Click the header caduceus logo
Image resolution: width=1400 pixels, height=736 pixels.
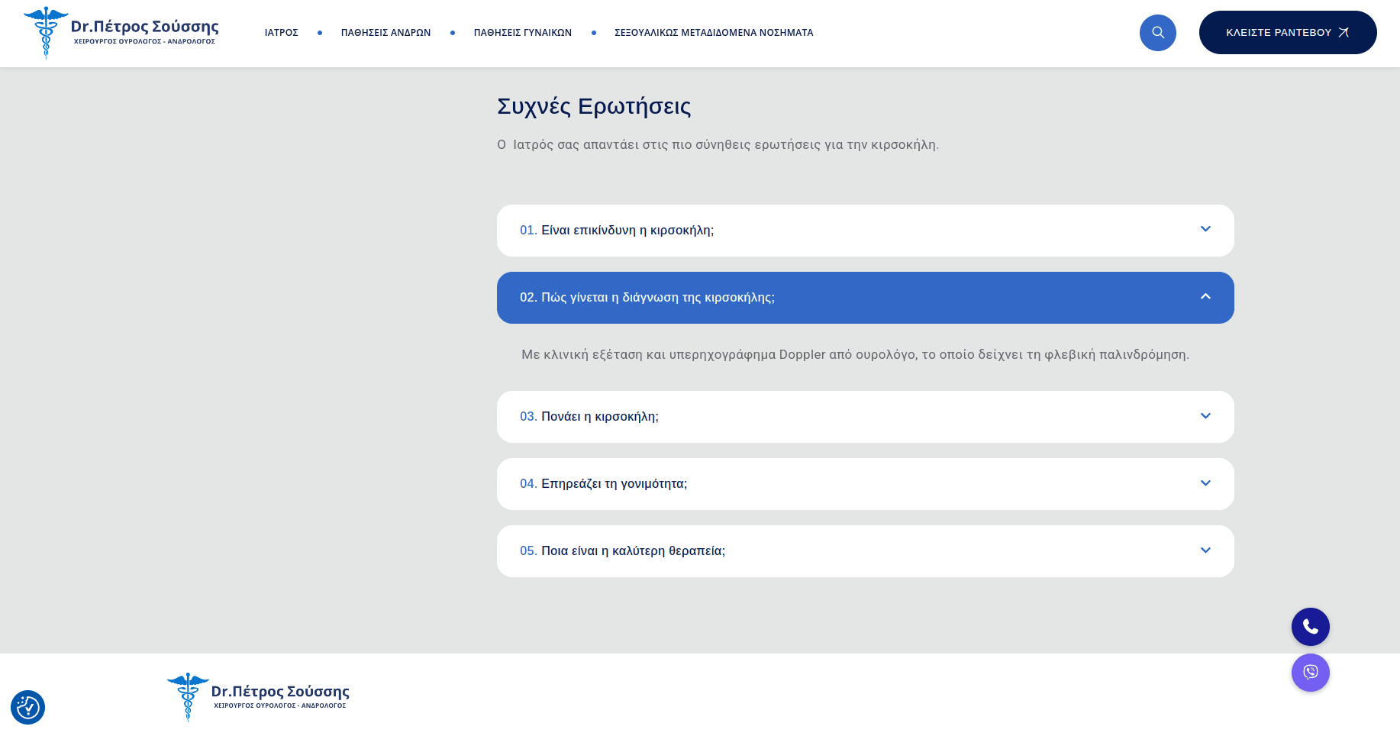coord(46,33)
